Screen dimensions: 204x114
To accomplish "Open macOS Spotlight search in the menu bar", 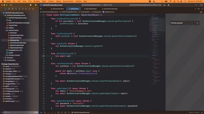I will pyautogui.click(x=178, y=1).
